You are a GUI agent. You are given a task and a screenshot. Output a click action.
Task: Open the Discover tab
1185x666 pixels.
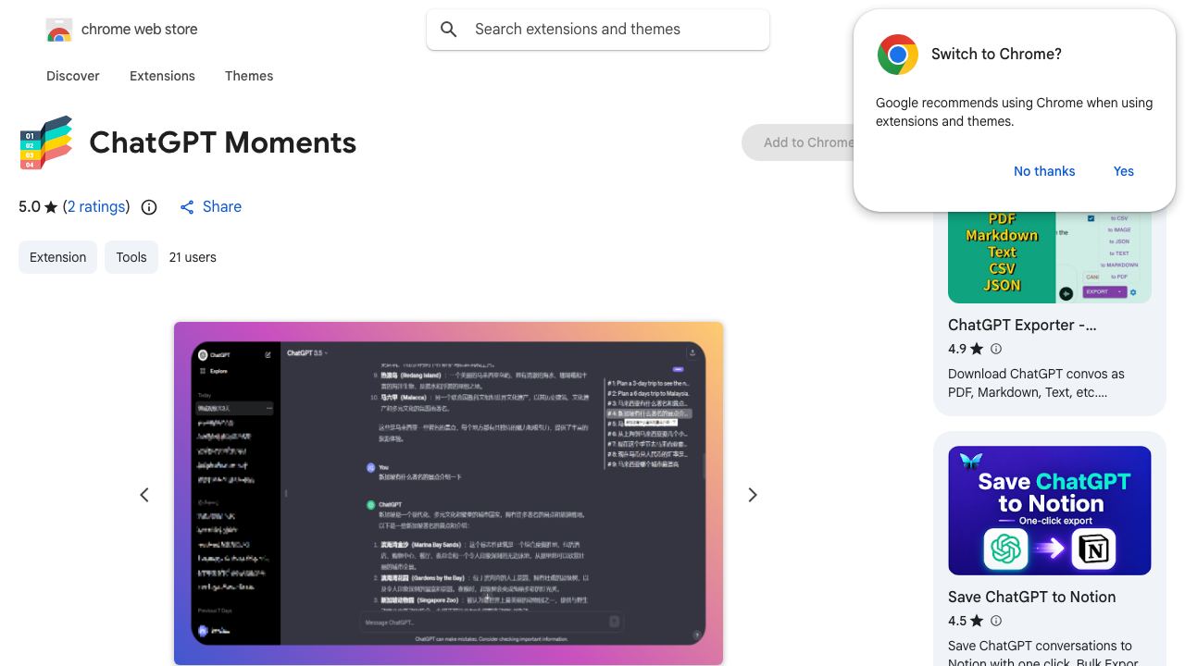point(73,76)
